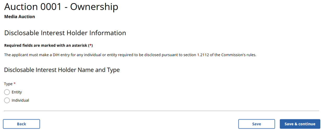Click the Disclosable Interest Holder Name and Type heading
Viewport: 323px width, 133px height.
pyautogui.click(x=62, y=70)
